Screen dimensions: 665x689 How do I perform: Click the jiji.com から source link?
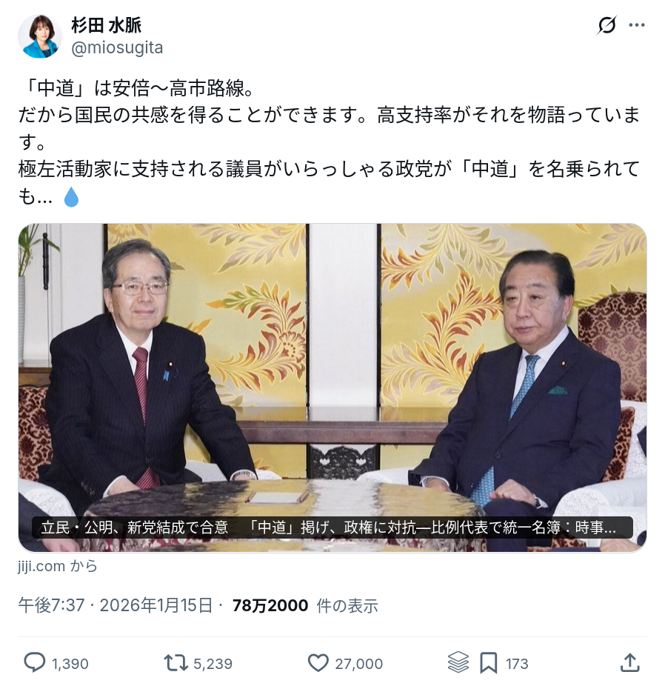coord(58,566)
